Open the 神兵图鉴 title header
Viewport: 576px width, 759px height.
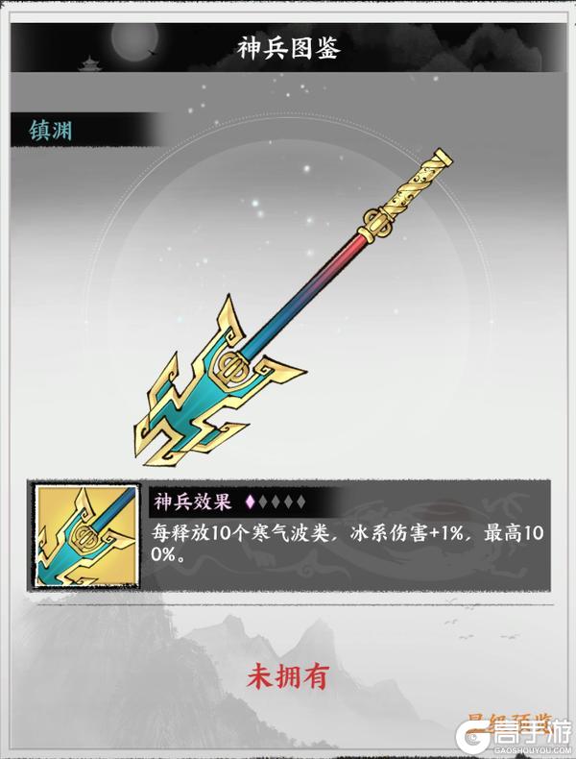tap(288, 48)
